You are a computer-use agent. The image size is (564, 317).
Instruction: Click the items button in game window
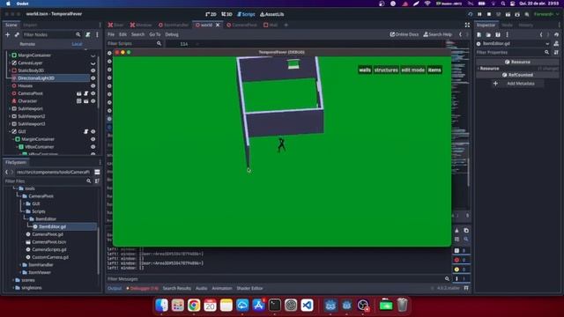434,70
